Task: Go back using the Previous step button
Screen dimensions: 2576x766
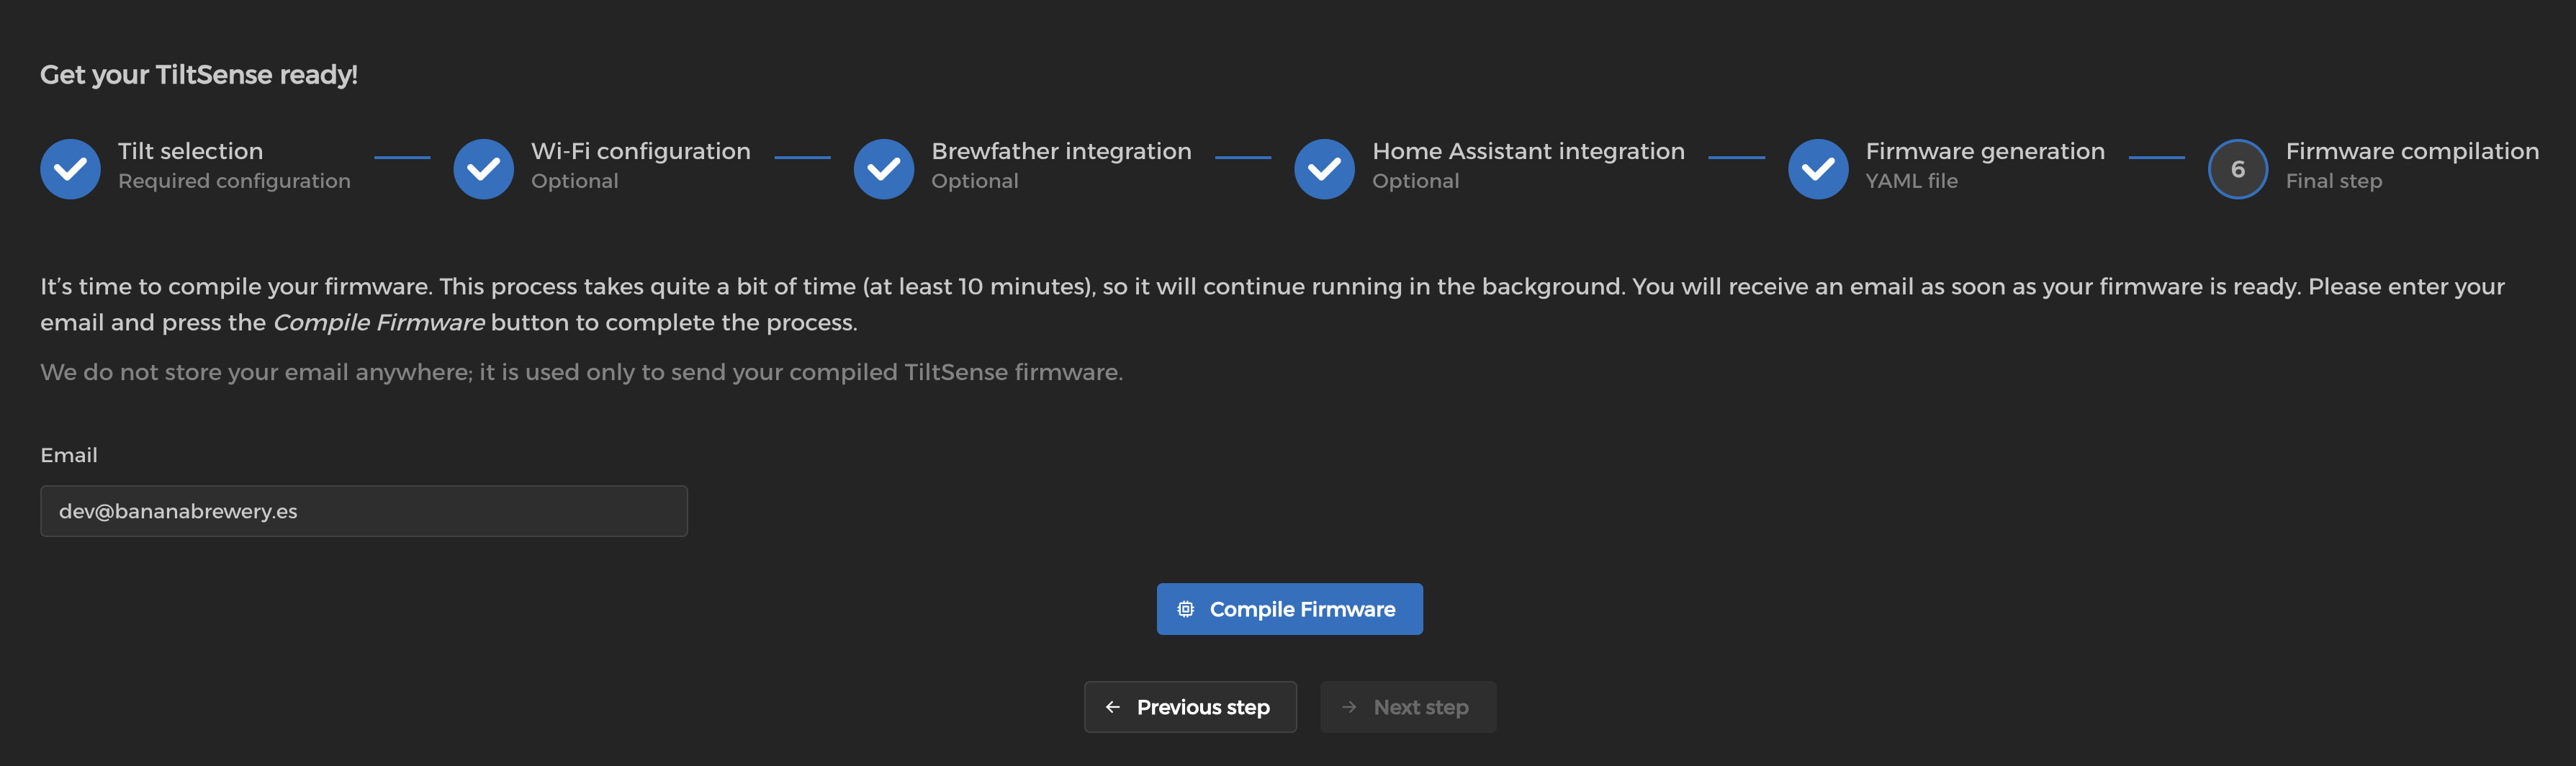Action: (x=1190, y=707)
